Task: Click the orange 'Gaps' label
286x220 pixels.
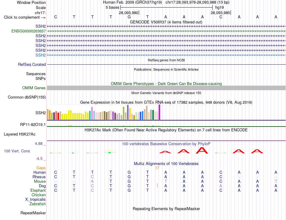Action: click(41, 168)
